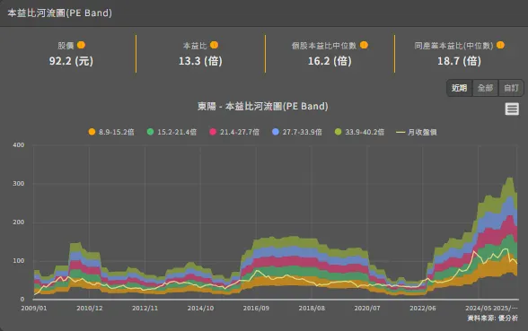Open the chart hamburger menu
This screenshot has width=528, height=331.
(x=512, y=109)
